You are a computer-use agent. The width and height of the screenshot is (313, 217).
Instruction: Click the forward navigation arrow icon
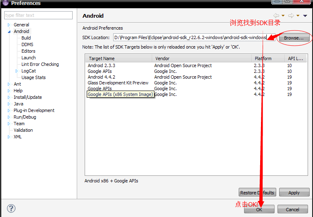click(291, 16)
